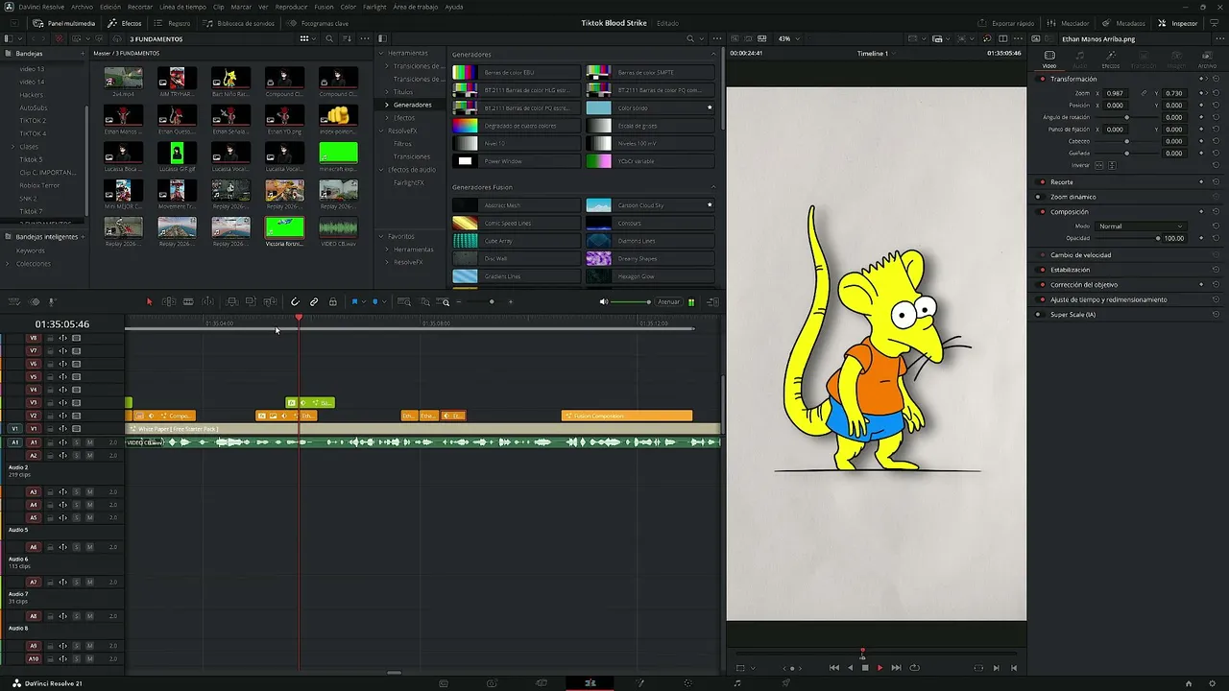Start playback with the play button

coord(880,668)
